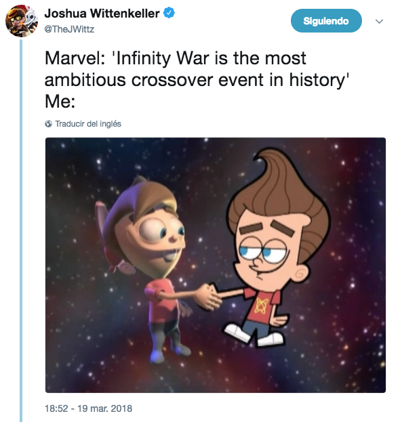400x422 pixels.
Task: Open the attached space crossover image
Action: pos(215,265)
